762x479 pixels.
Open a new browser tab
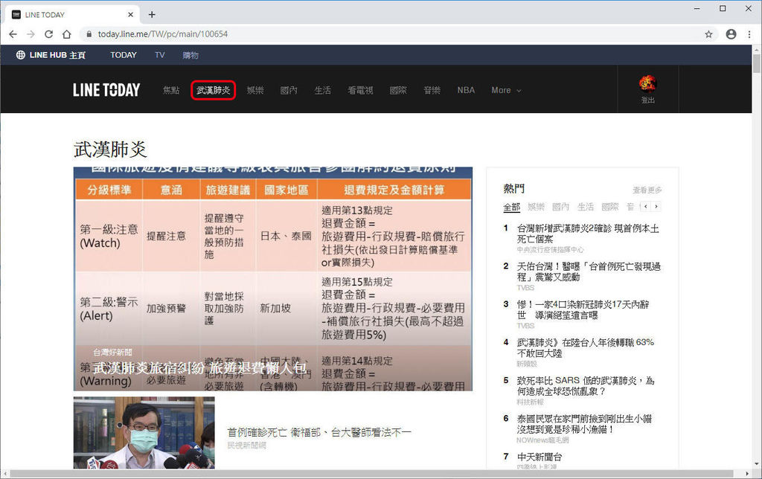click(152, 15)
